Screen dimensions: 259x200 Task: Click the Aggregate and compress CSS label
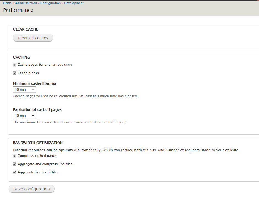[45, 164]
